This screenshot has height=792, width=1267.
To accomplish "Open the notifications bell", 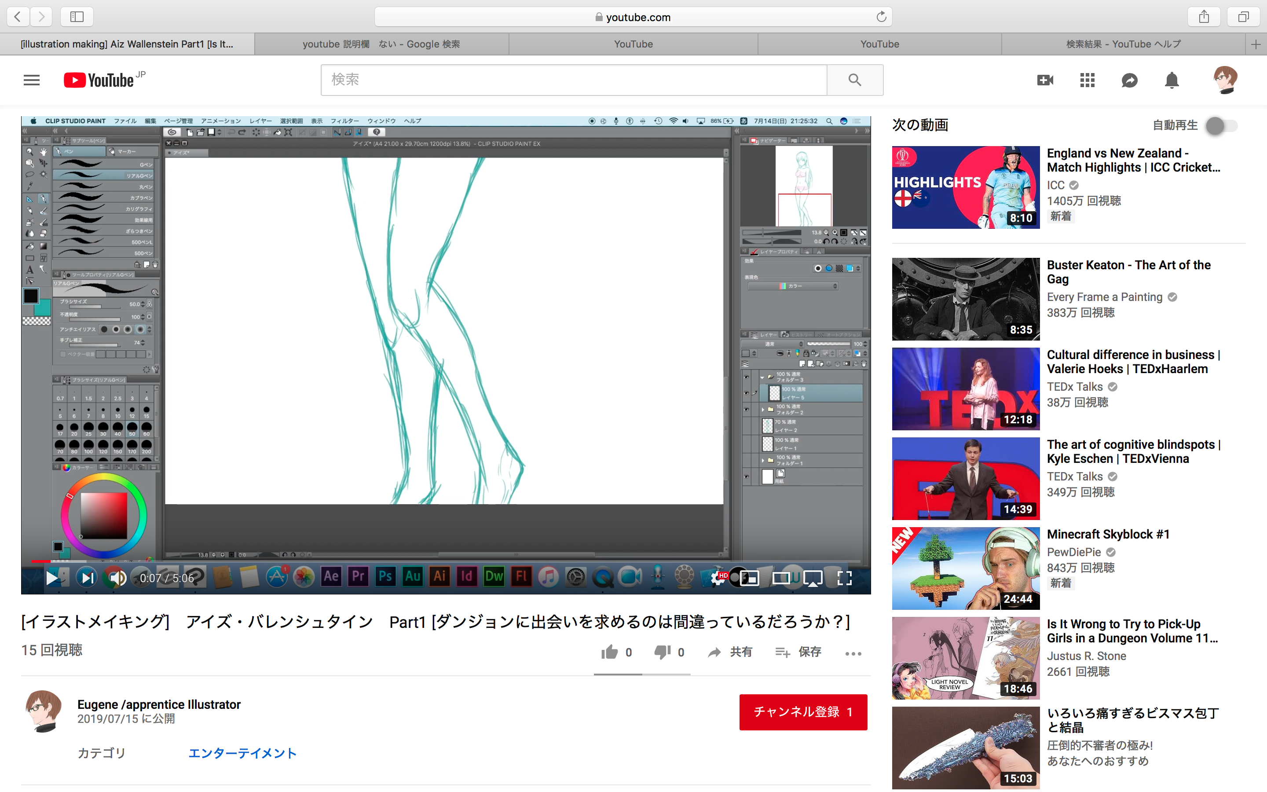I will click(x=1172, y=80).
